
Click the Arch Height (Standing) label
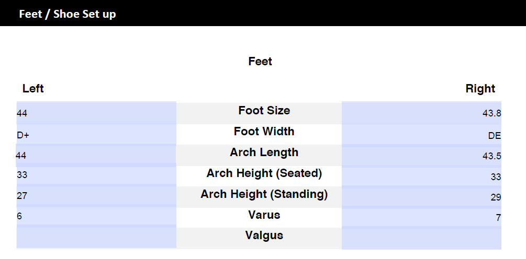[264, 194]
